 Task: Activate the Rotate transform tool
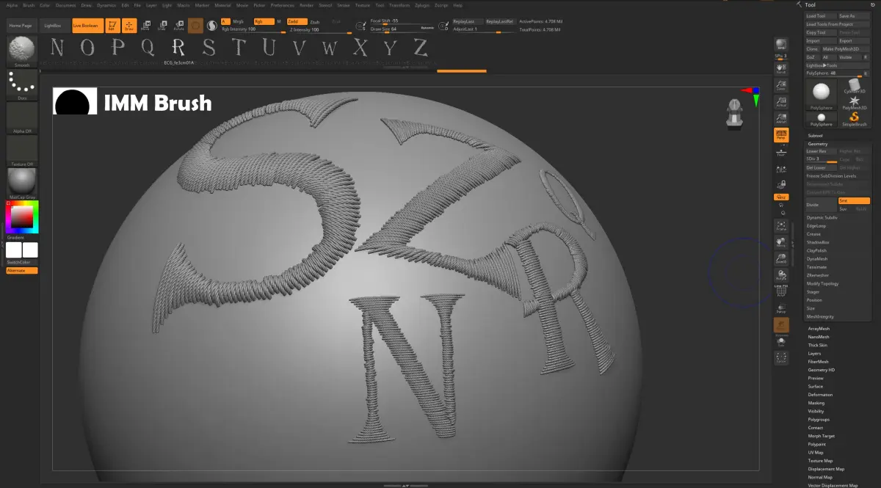coord(178,26)
